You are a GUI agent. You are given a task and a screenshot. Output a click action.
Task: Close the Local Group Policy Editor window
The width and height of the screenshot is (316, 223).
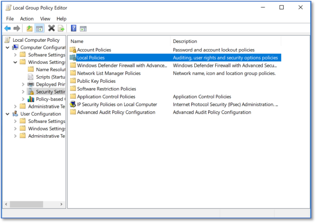[300, 7]
